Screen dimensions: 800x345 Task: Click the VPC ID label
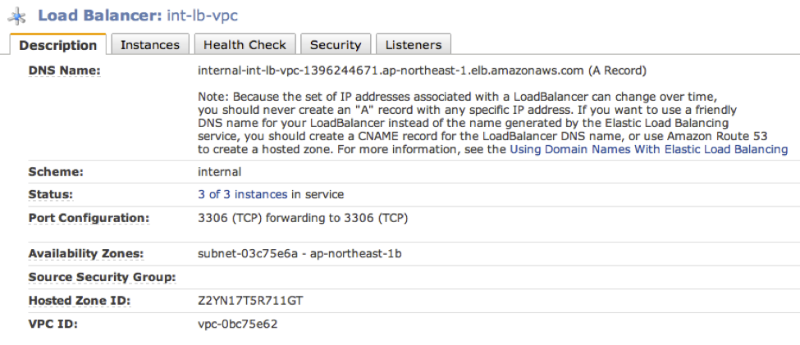tap(53, 325)
